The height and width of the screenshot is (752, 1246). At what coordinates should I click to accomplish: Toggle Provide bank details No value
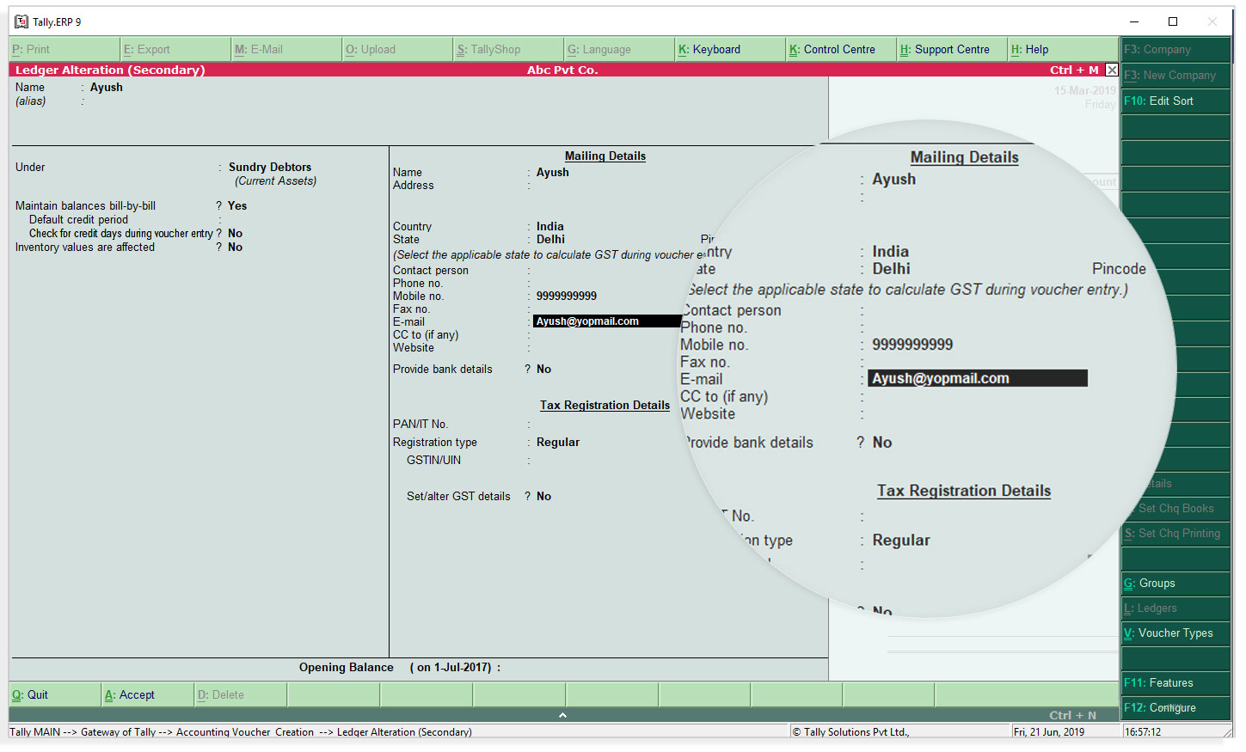pos(544,370)
